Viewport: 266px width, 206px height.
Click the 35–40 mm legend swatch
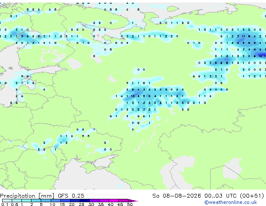click(104, 201)
